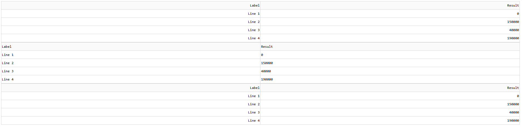Select the left-aligned Line 1 cell

pyautogui.click(x=131, y=55)
